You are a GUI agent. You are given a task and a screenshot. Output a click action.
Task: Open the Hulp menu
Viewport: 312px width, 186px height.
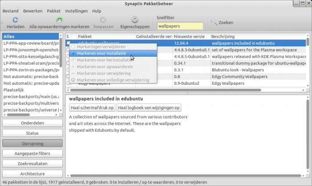click(x=97, y=11)
